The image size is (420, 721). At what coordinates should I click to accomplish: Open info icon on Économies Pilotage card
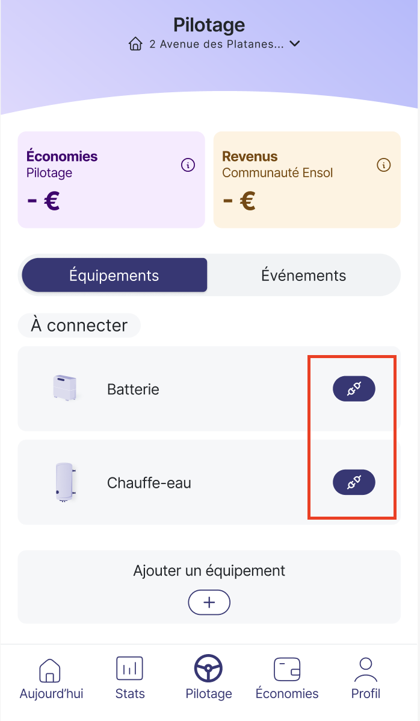188,165
